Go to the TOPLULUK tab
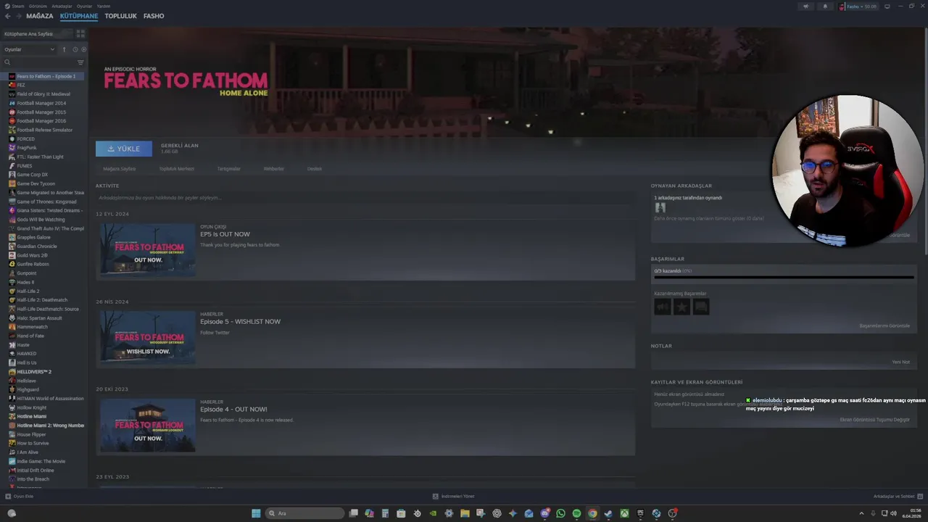The width and height of the screenshot is (928, 522). (x=120, y=16)
